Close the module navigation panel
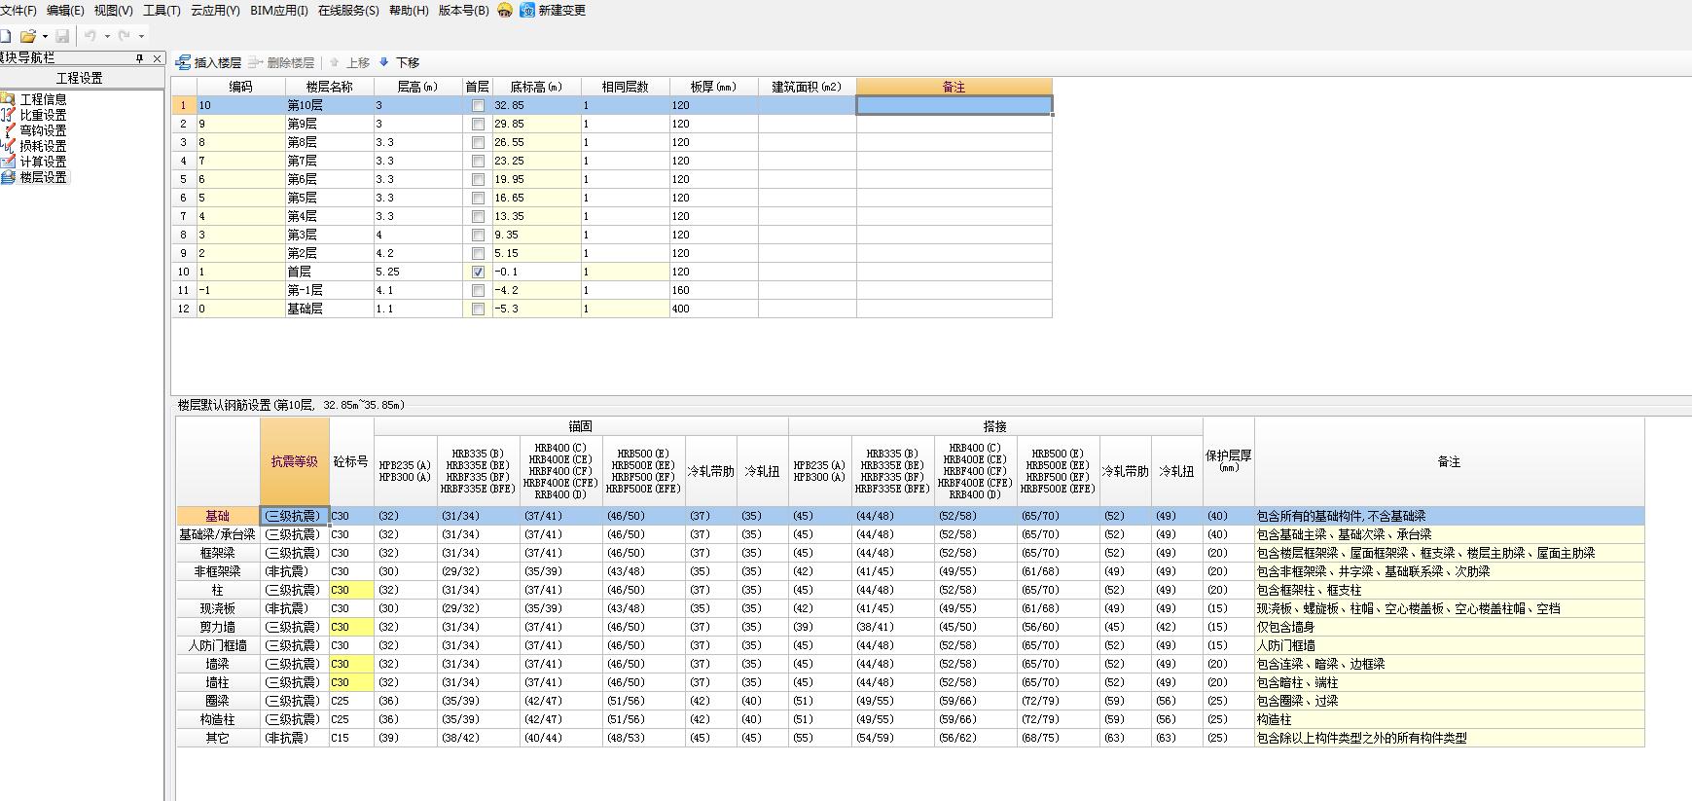Viewport: 1692px width, 801px height. (156, 58)
